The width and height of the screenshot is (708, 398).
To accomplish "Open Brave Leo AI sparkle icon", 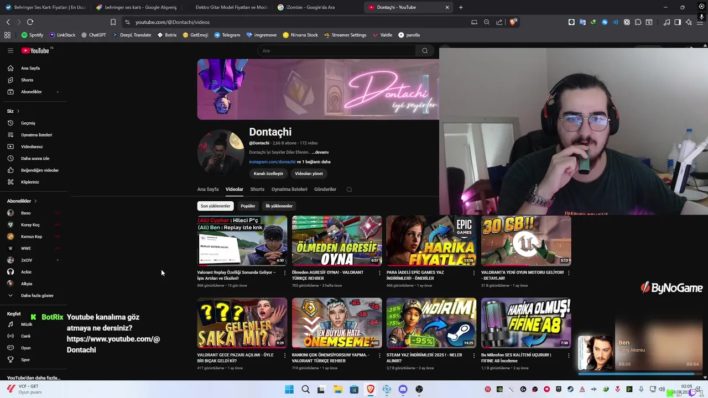I will pyautogui.click(x=689, y=22).
